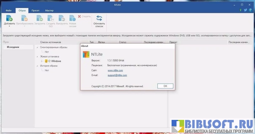Click the green upload arrow icon in title bar
The width and height of the screenshot is (255, 134).
[x=241, y=10]
